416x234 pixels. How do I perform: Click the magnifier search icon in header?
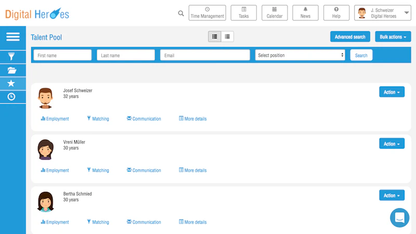[181, 14]
